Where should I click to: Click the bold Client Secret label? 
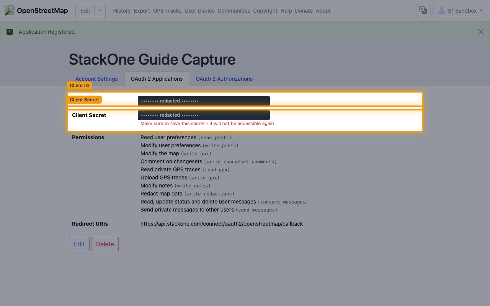click(89, 115)
